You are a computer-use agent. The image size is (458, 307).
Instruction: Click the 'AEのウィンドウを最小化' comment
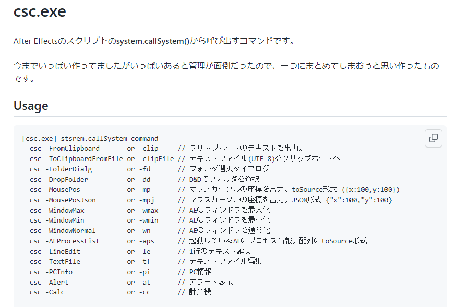click(230, 220)
